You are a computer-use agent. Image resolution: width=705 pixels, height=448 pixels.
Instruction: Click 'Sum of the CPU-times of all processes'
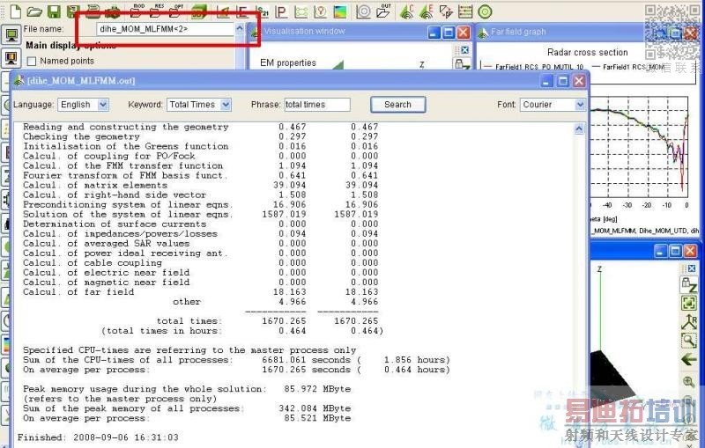[x=128, y=360]
